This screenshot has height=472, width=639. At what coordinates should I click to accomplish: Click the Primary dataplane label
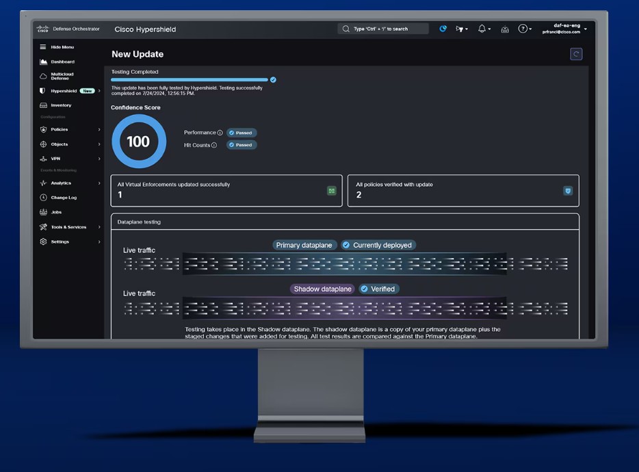click(x=304, y=245)
